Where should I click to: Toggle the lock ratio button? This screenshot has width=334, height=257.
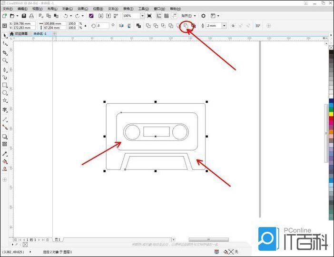85,26
